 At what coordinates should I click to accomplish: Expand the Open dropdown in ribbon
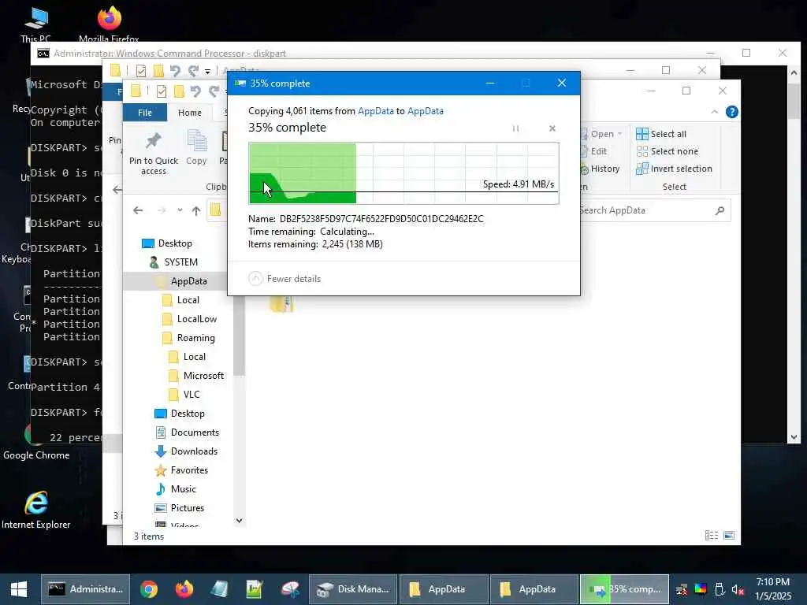point(619,134)
